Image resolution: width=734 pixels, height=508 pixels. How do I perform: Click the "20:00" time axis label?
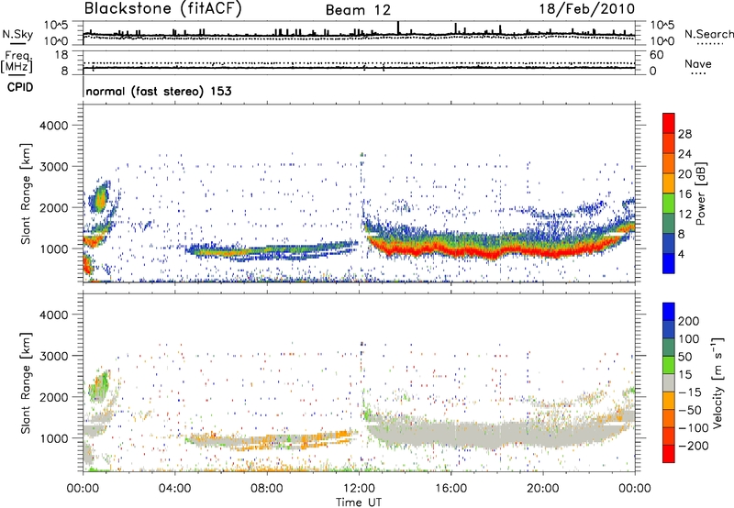(x=543, y=489)
